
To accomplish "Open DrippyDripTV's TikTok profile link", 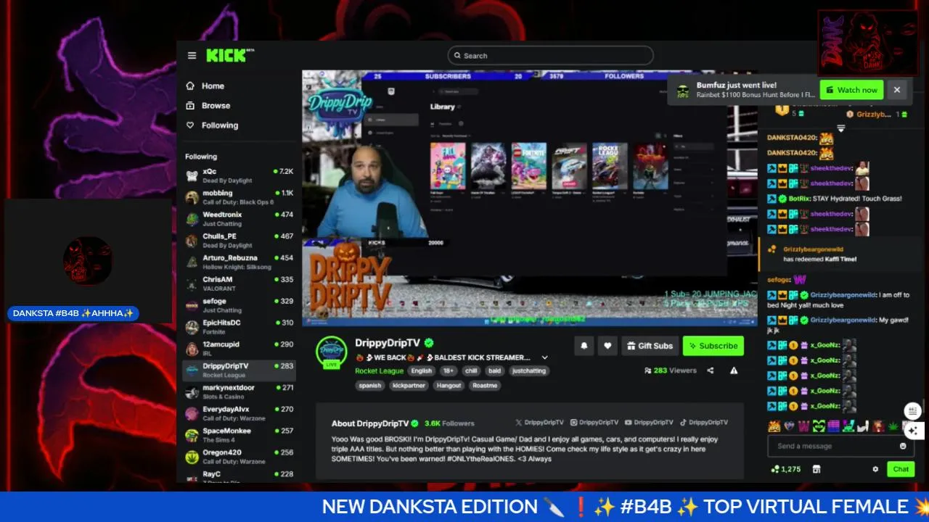I will pyautogui.click(x=704, y=422).
